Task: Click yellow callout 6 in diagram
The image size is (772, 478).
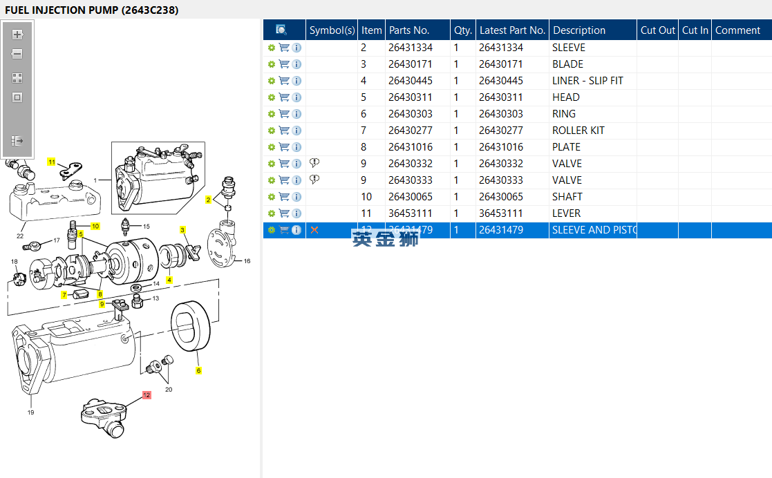Action: point(198,371)
